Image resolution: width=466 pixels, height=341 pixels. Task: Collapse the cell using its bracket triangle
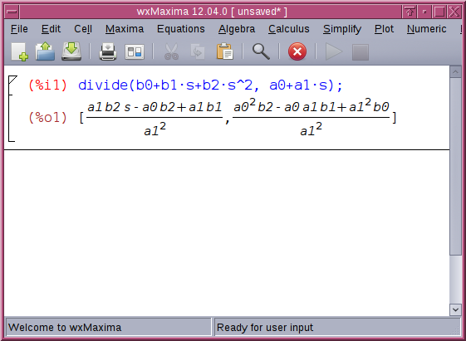point(12,80)
